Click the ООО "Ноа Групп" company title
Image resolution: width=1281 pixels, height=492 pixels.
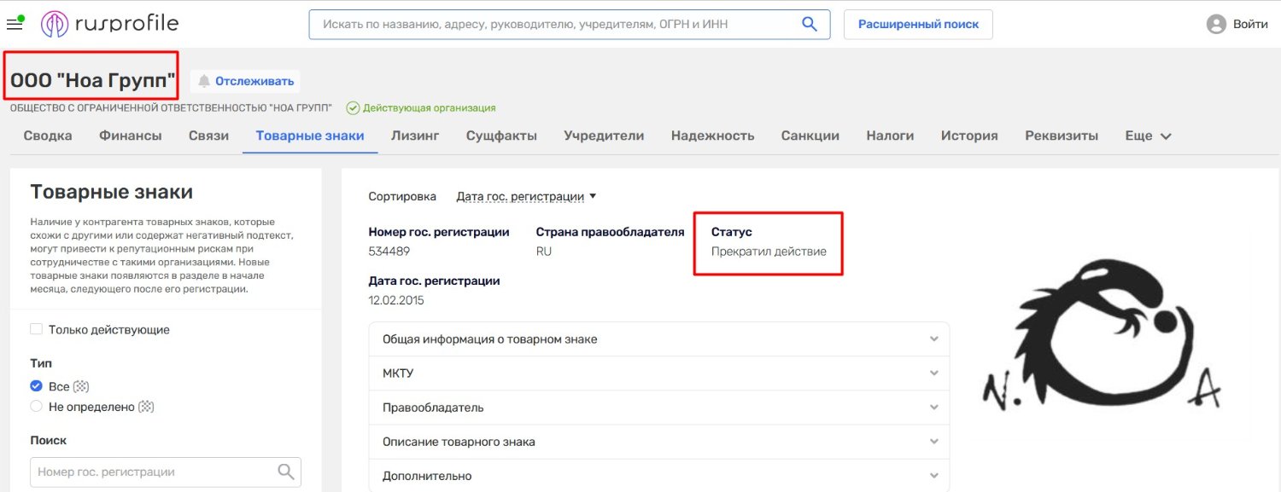coord(93,81)
